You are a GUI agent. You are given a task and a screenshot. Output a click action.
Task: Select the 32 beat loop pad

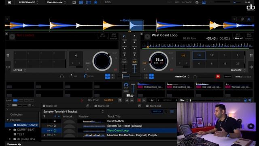tap(238, 63)
